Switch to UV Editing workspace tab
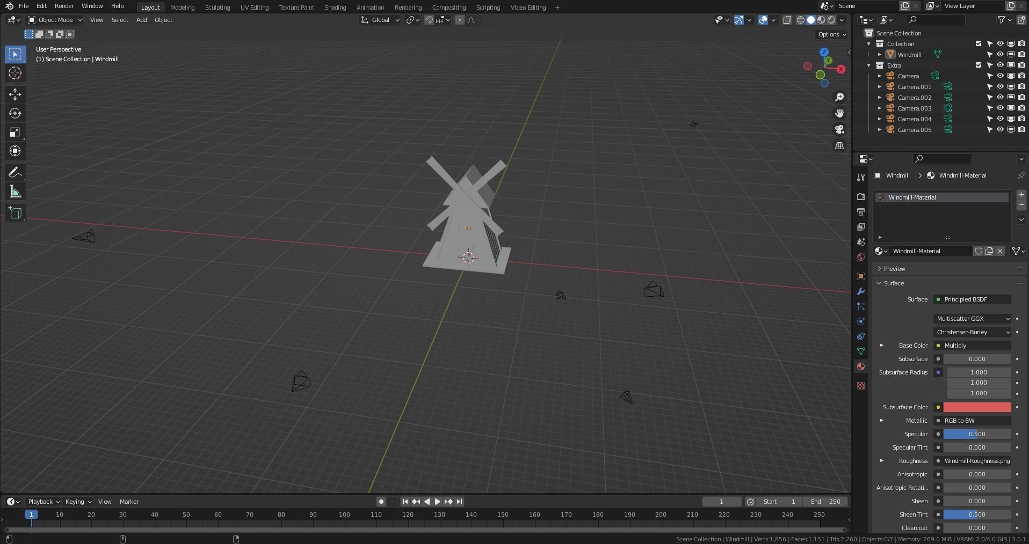 tap(255, 7)
